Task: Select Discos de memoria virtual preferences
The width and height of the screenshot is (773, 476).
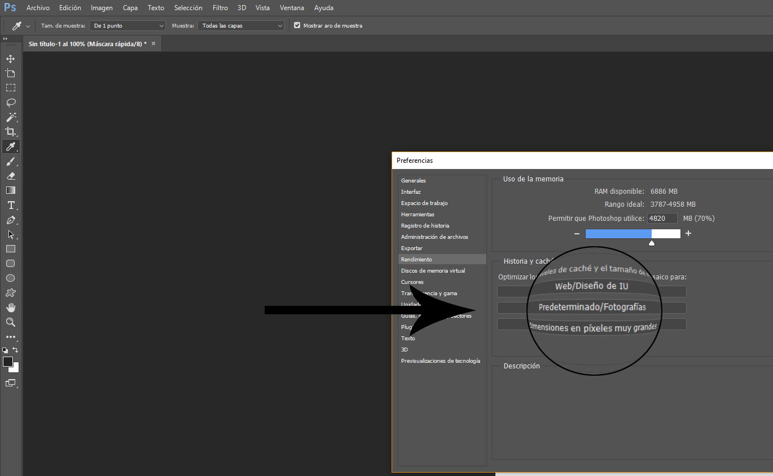Action: (x=442, y=270)
